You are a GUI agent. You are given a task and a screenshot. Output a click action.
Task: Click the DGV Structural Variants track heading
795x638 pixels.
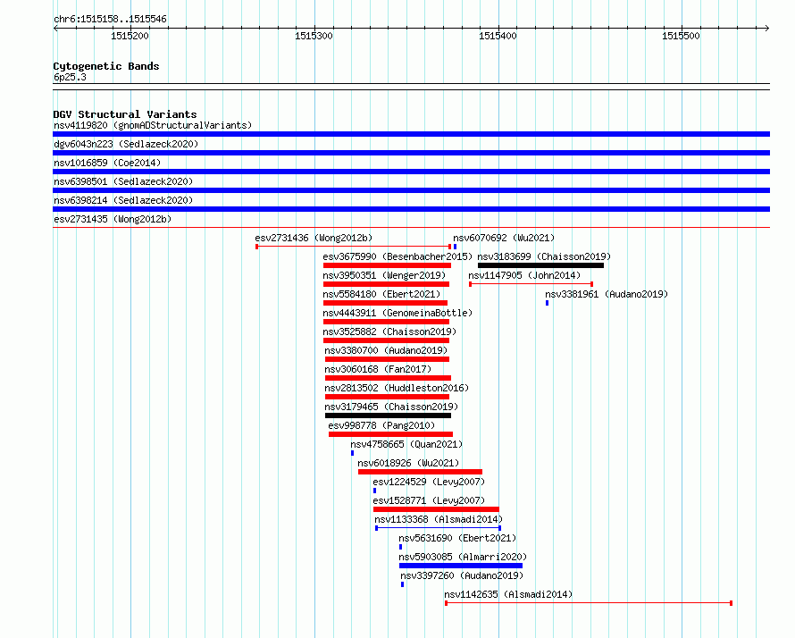tap(125, 114)
